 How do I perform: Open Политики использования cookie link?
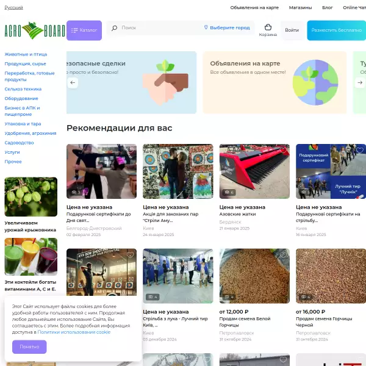click(x=74, y=332)
